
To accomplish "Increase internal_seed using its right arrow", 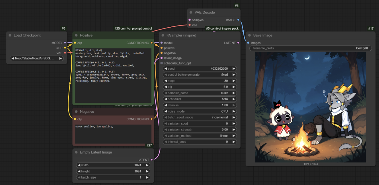I will (234, 142).
